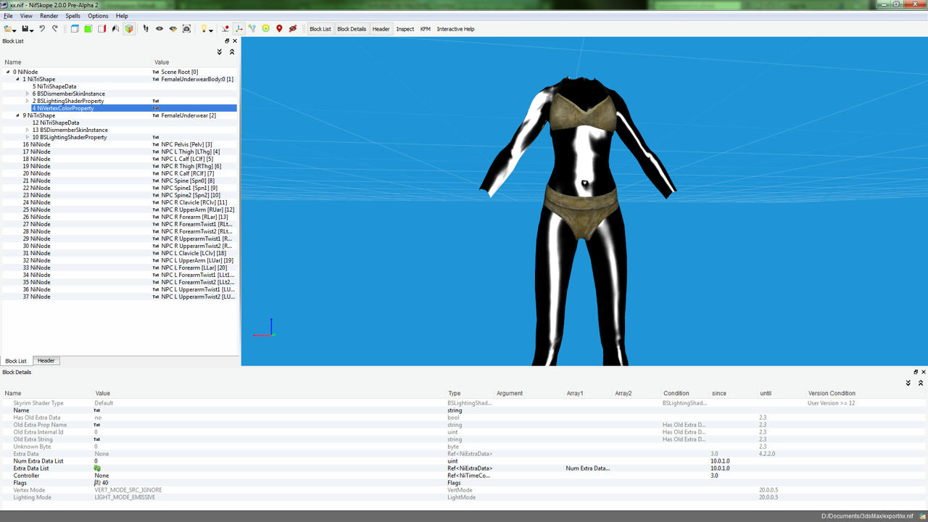Toggle the red crossed-out eye icon
Viewport: 928px width, 522px height.
[293, 29]
